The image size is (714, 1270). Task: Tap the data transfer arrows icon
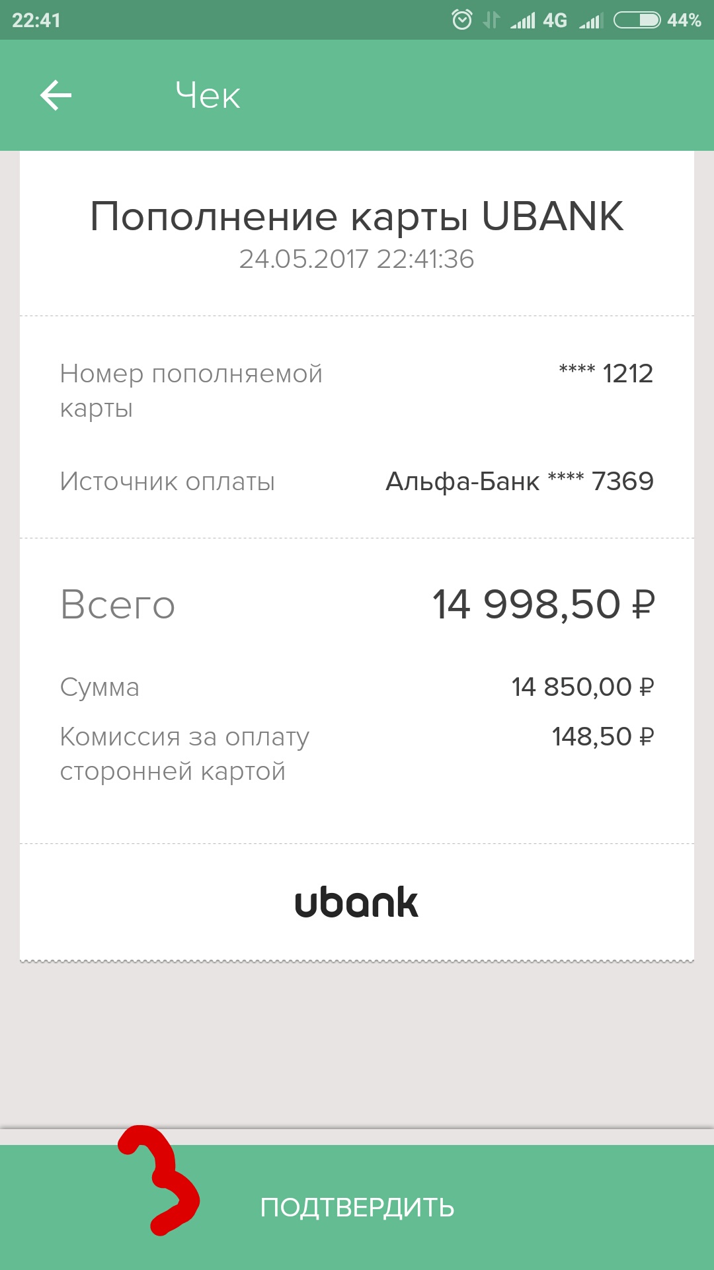tap(491, 20)
